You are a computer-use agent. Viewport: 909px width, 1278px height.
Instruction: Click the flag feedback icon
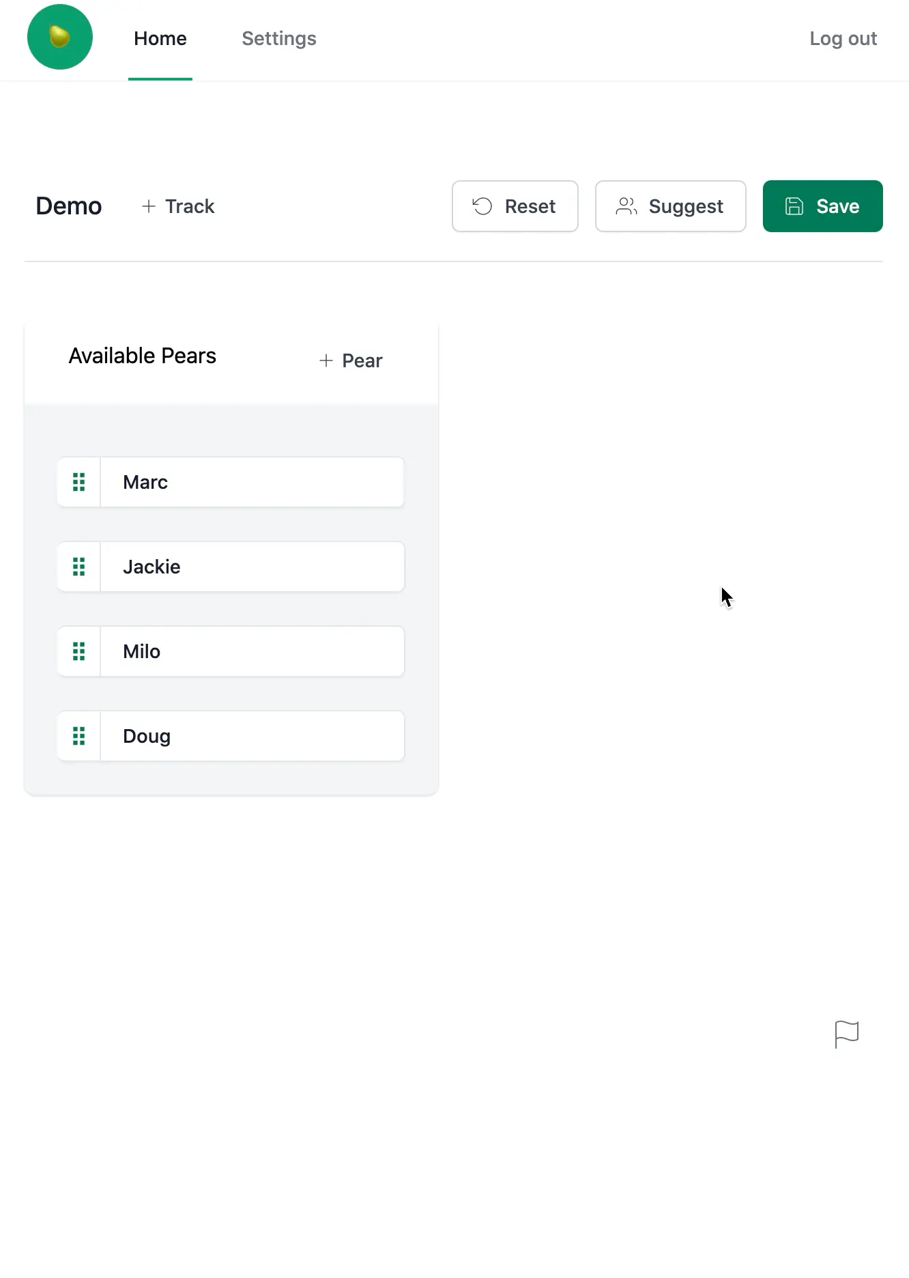click(847, 1034)
